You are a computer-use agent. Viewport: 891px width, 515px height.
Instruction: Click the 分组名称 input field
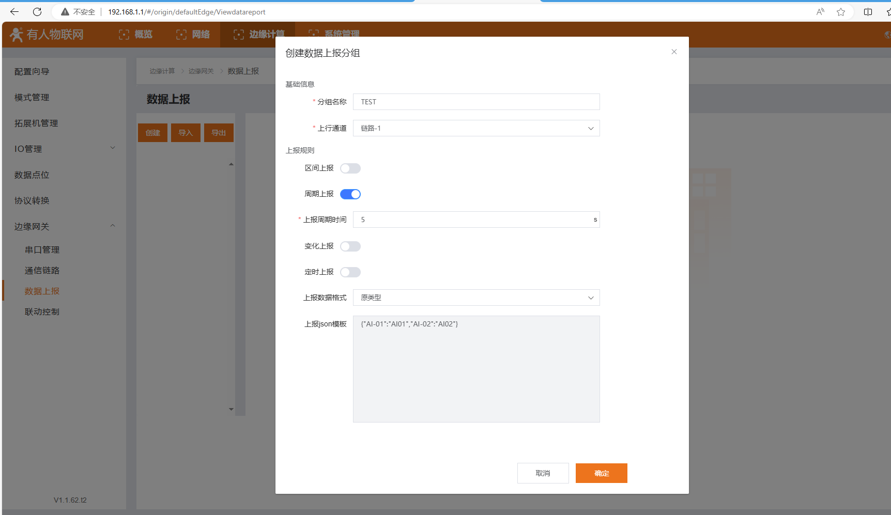coord(476,102)
